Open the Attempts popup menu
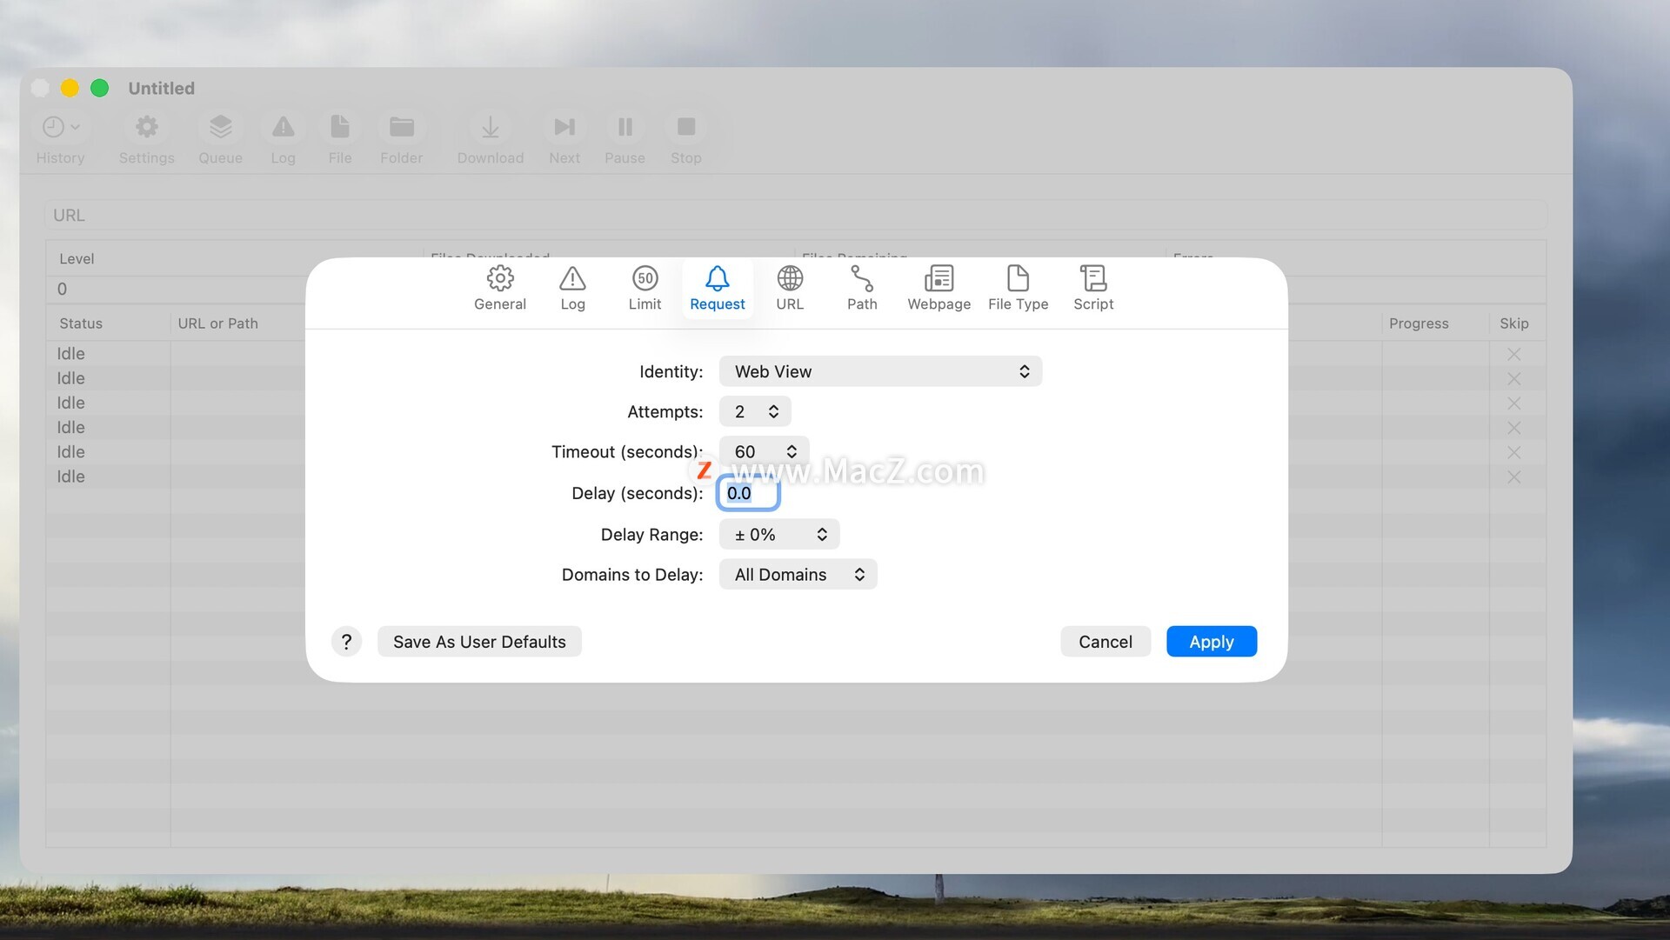This screenshot has width=1670, height=940. pos(755,411)
